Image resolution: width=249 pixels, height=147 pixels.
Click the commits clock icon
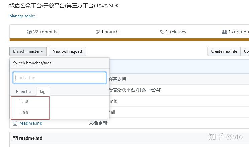pos(29,32)
